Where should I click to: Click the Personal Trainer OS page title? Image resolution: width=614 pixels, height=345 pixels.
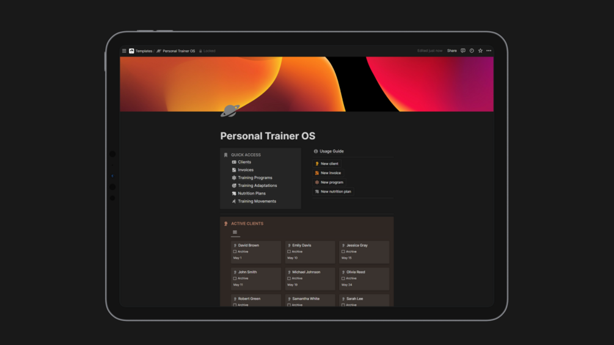click(x=268, y=136)
